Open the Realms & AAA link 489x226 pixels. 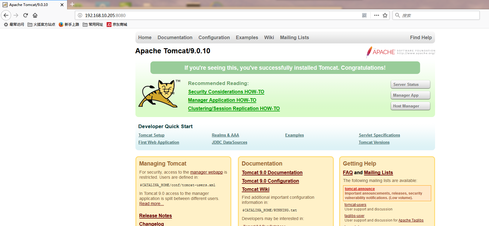[225, 135]
